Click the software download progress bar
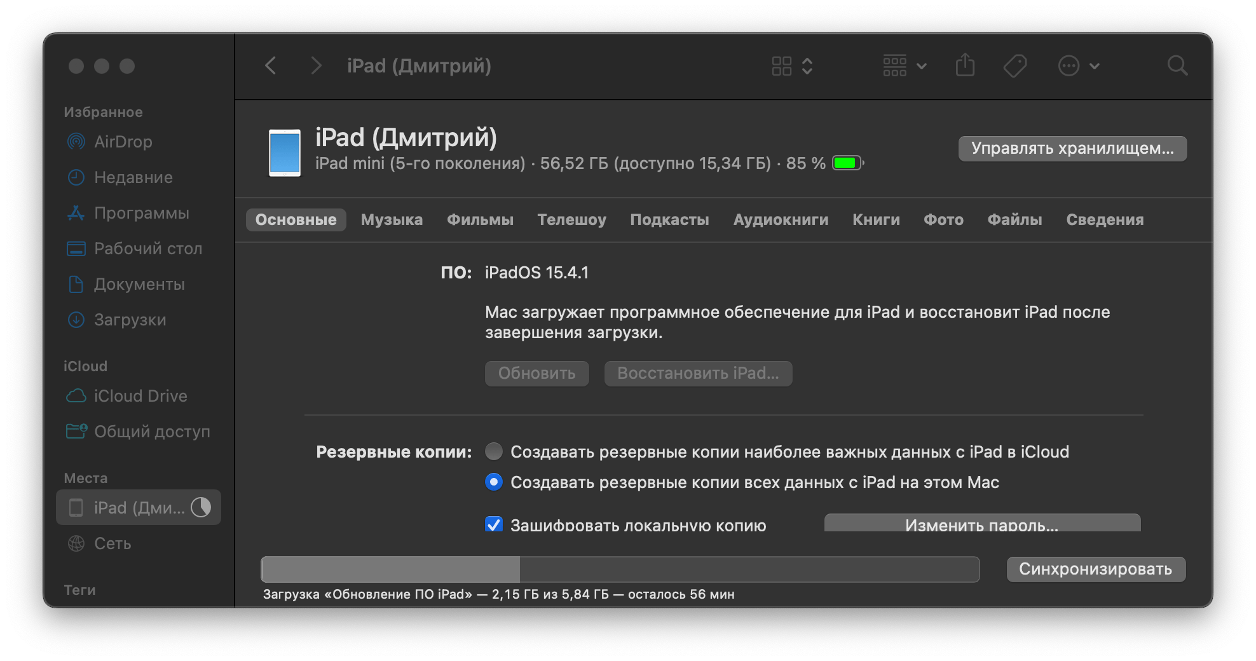The width and height of the screenshot is (1256, 661). click(x=620, y=569)
